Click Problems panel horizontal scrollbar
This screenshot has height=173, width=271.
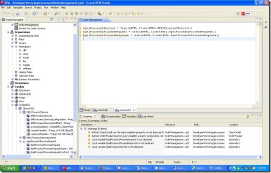170,157
